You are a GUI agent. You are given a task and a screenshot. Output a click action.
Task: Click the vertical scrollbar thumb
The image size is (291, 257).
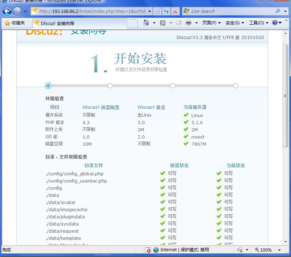[286, 96]
